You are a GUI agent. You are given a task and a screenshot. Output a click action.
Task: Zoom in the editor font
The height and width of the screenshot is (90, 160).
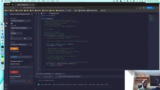(38, 13)
